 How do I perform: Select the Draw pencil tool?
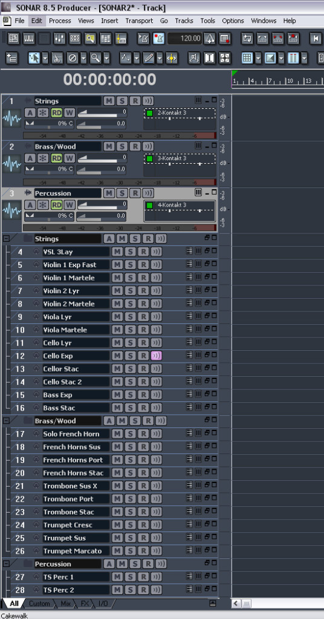(149, 58)
